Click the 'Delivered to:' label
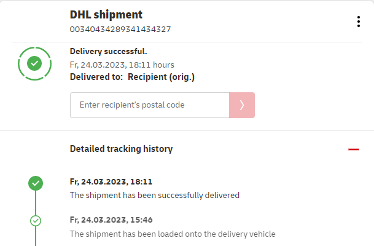This screenshot has width=374, height=246. (96, 77)
